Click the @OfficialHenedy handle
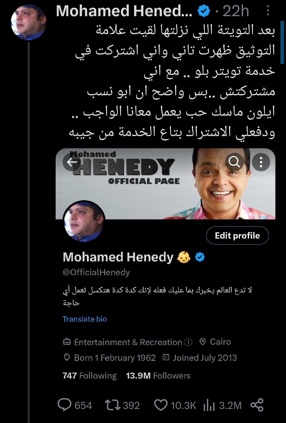286x423 pixels. click(x=96, y=272)
